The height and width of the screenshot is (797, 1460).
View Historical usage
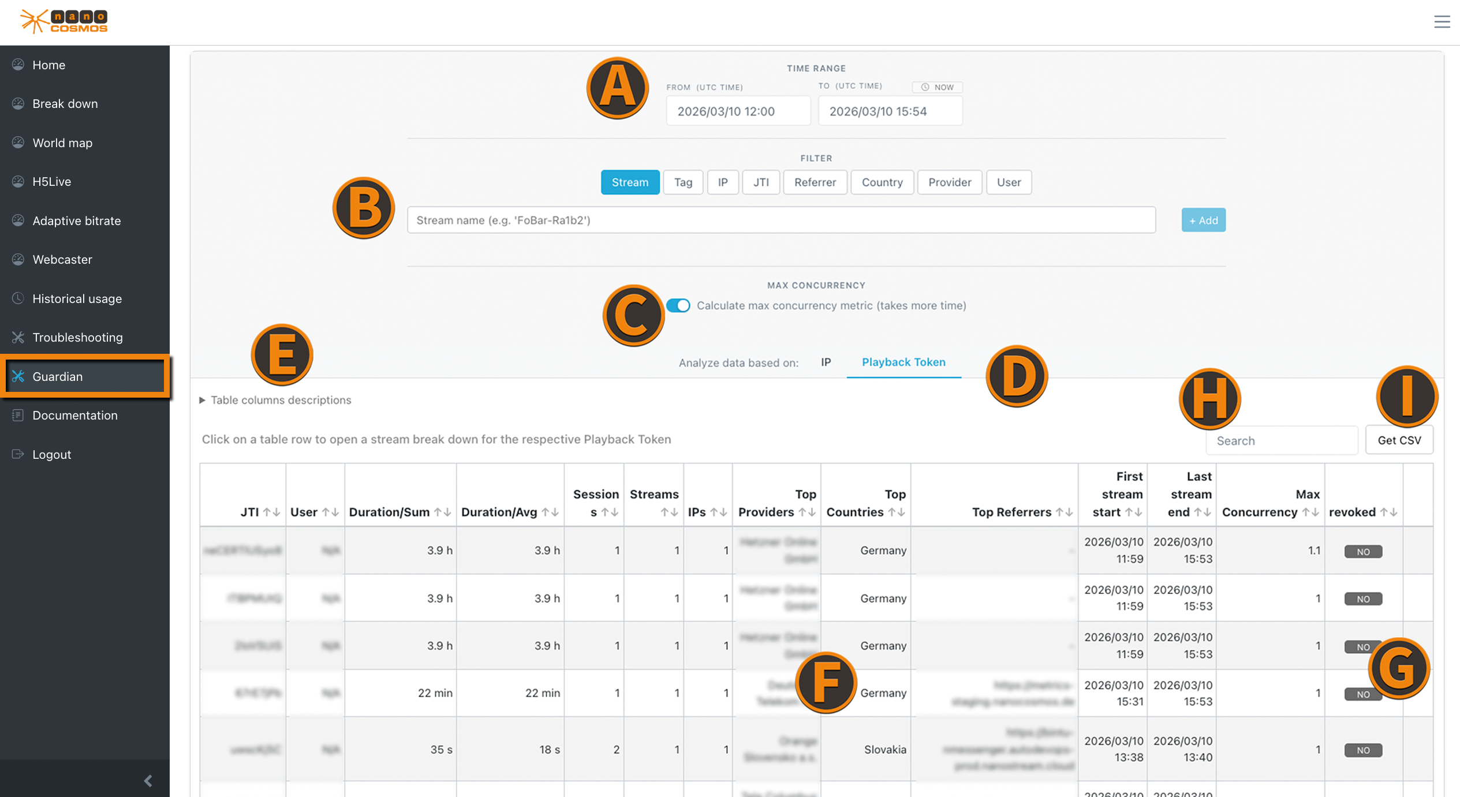tap(77, 298)
